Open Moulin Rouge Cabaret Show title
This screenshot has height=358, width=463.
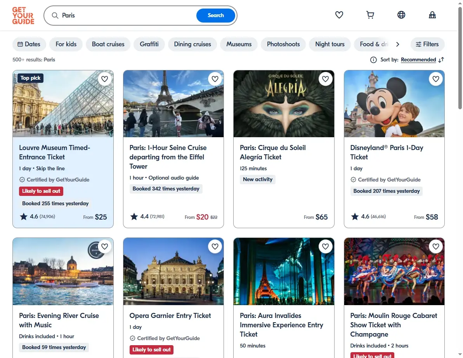pyautogui.click(x=394, y=325)
